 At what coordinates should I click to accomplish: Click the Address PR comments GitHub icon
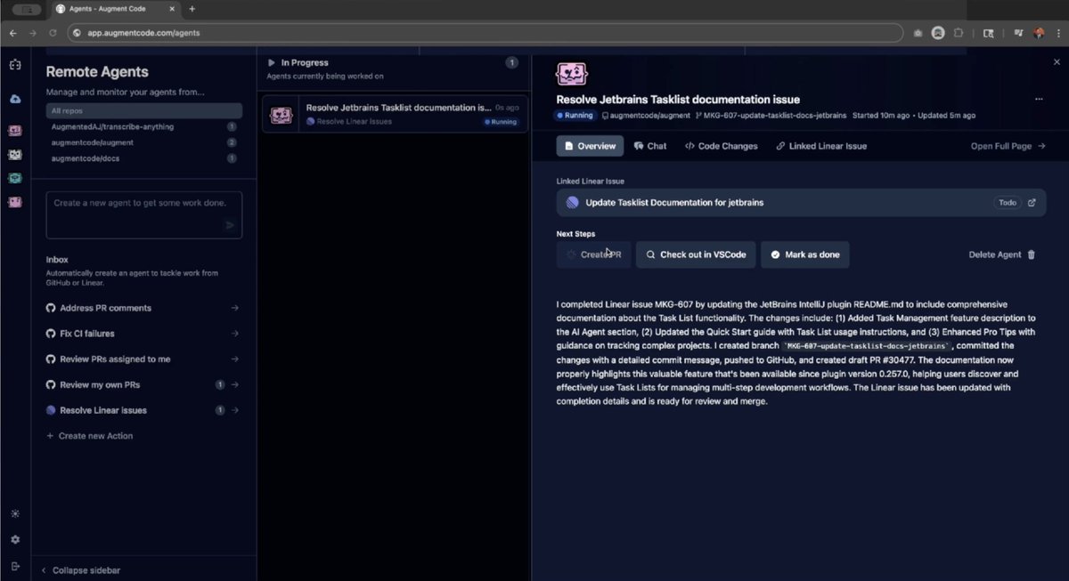pos(51,308)
